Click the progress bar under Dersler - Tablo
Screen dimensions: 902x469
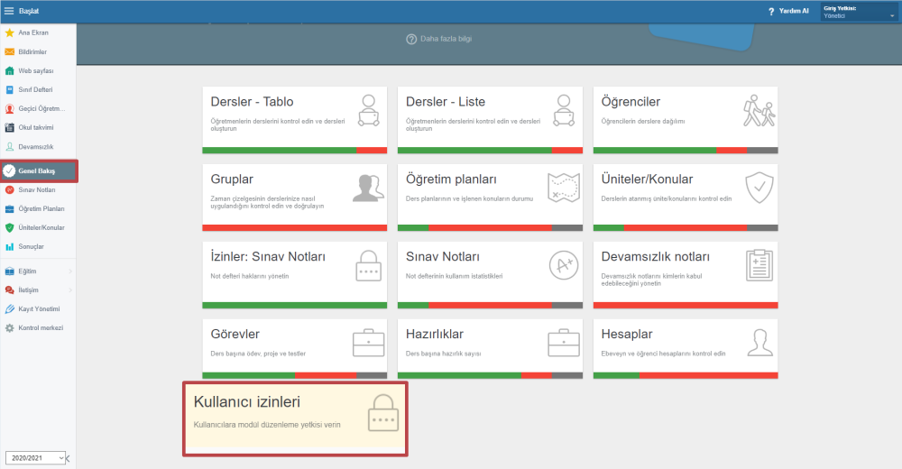(295, 151)
